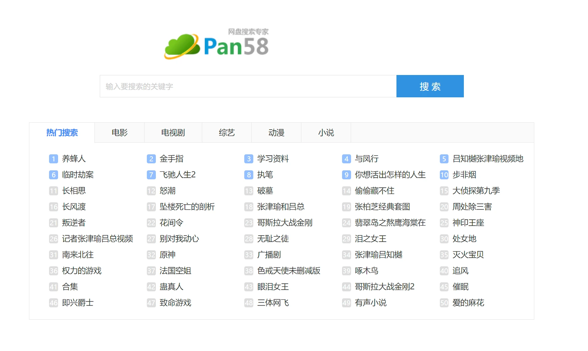
Task: Switch to the 动漫 tab
Action: coord(276,133)
